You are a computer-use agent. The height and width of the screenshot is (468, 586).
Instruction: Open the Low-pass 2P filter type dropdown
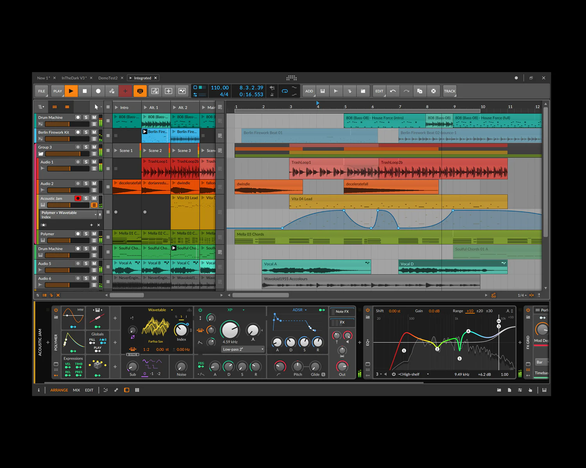point(243,349)
